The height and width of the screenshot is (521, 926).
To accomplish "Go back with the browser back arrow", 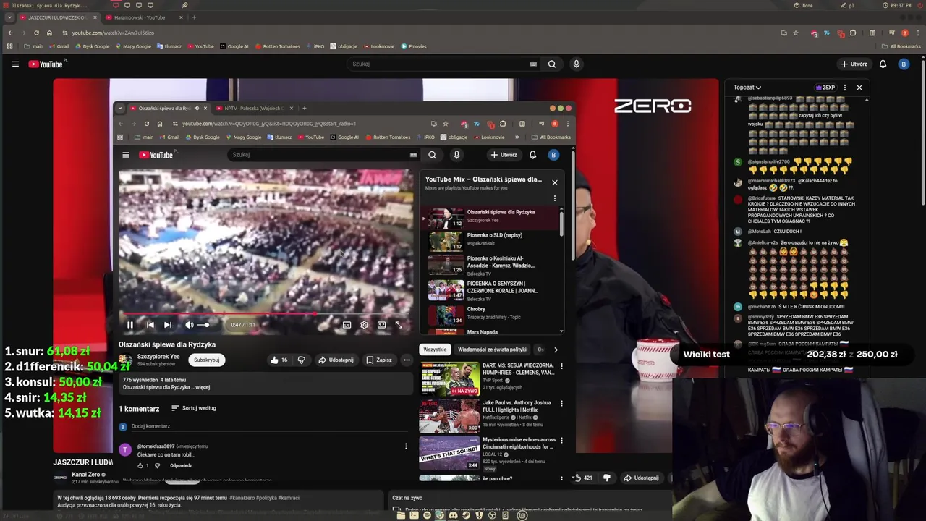I will pos(10,33).
